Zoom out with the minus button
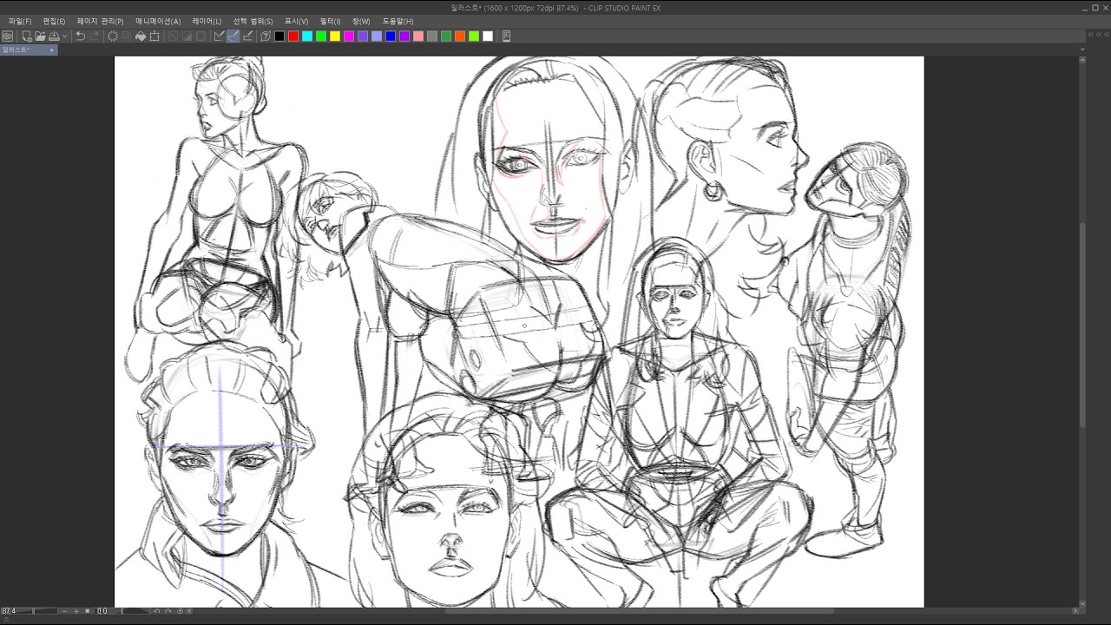The image size is (1111, 625). 64,611
